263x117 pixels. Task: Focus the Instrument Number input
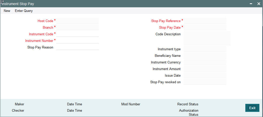click(x=78, y=41)
